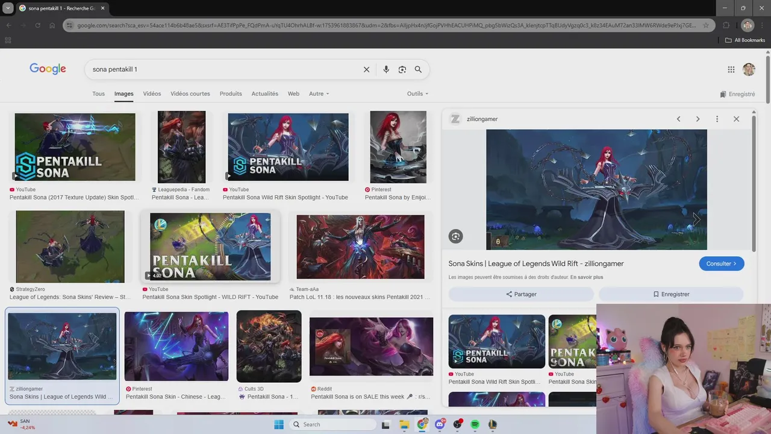The height and width of the screenshot is (434, 771).
Task: Open the large Pentakill Sona preview image
Action: tap(596, 189)
